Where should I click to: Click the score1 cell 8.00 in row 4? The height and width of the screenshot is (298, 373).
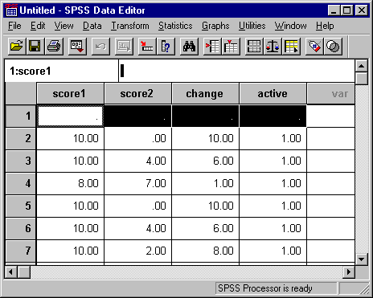[70, 183]
